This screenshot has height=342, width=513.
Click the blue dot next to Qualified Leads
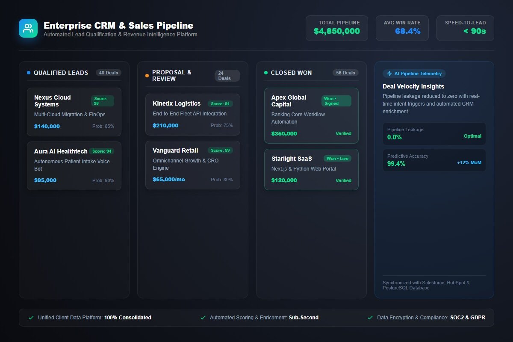(x=29, y=73)
